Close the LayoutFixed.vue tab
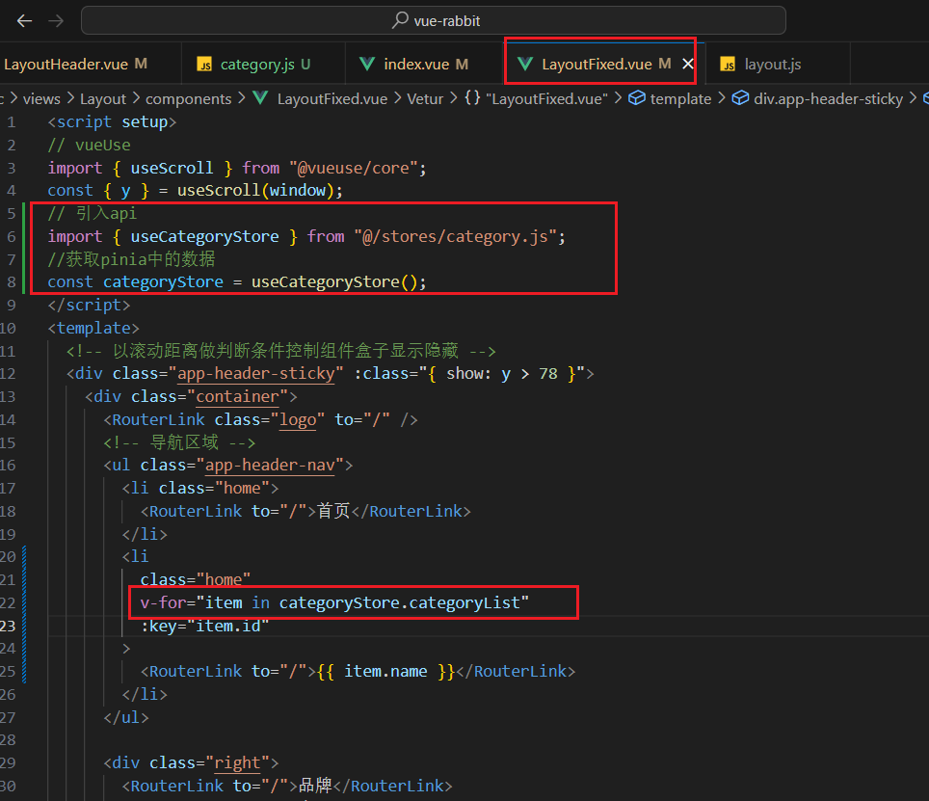Screen dimensions: 929x801 coord(688,64)
